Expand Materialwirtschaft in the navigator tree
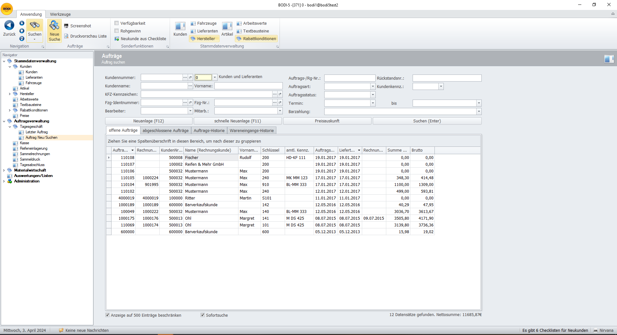The height and width of the screenshot is (335, 617). [x=4, y=170]
